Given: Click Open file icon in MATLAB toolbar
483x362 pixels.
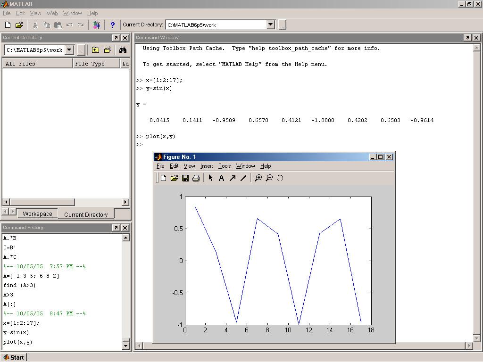Looking at the screenshot, I should click(x=19, y=25).
